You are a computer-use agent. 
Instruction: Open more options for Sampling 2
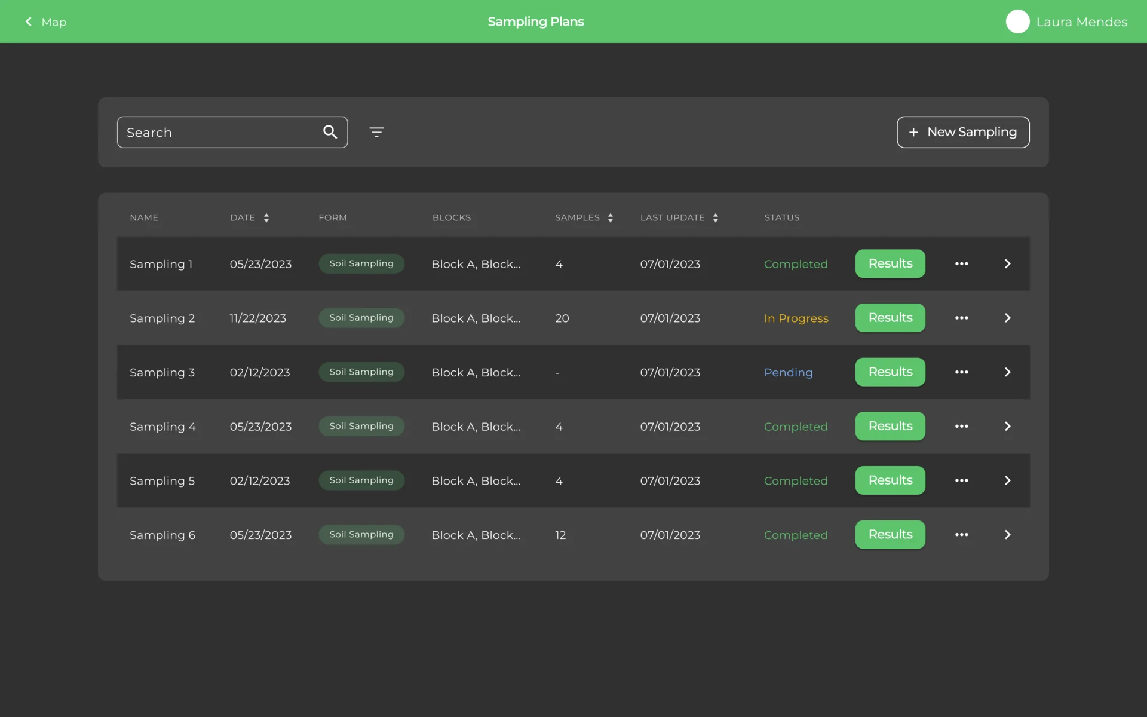pos(961,318)
